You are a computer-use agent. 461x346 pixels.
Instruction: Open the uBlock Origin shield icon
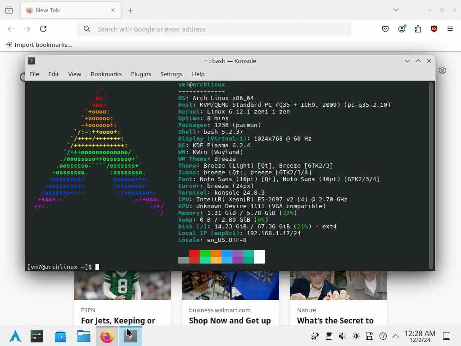434,29
